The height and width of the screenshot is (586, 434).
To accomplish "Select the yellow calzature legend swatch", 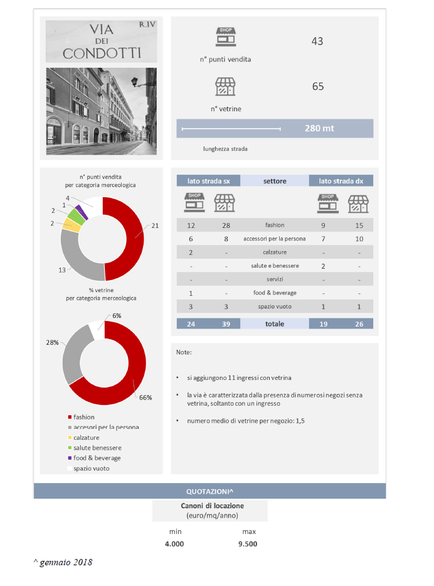I will [x=69, y=438].
